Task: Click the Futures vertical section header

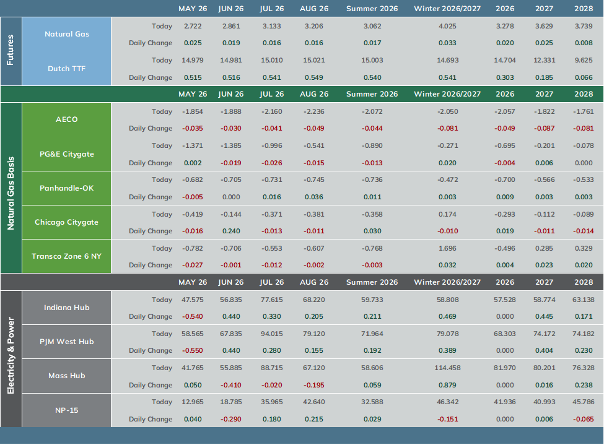Action: 11,50
